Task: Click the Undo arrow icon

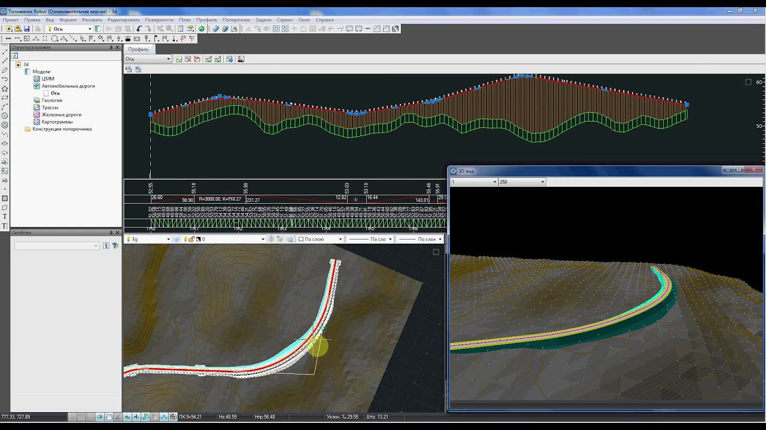Action: pos(139,29)
